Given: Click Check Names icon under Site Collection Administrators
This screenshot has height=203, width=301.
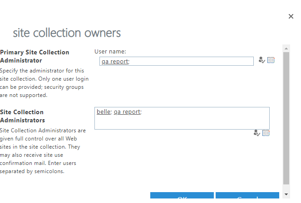Looking at the screenshot, I should tap(257, 133).
